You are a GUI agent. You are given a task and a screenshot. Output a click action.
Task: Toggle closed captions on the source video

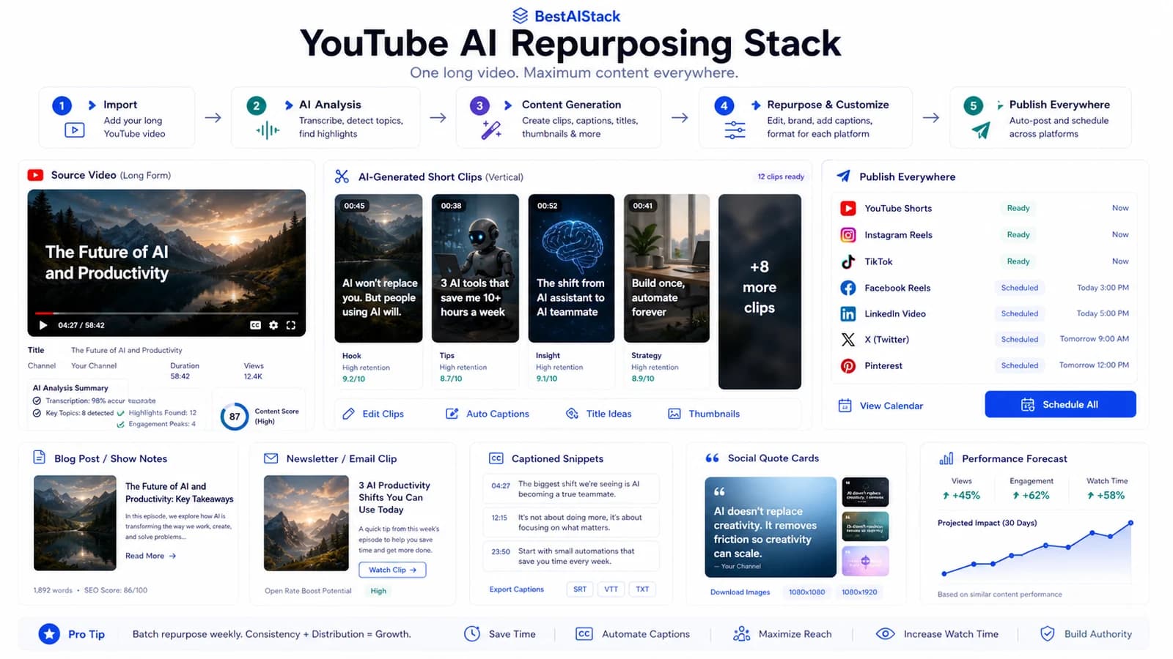coord(255,325)
